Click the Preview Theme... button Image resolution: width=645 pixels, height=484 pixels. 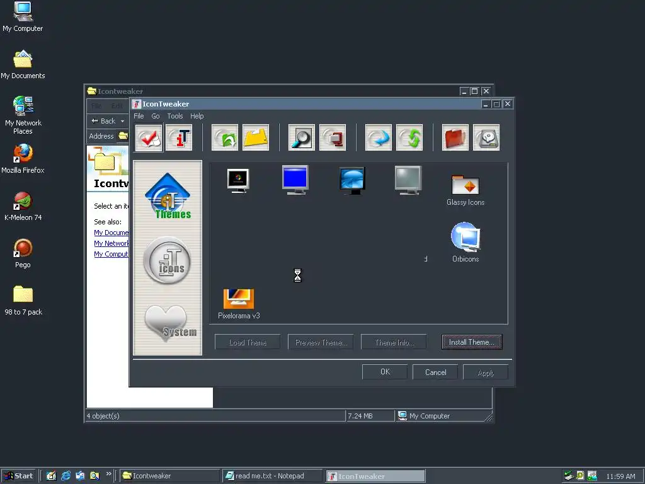click(x=321, y=342)
